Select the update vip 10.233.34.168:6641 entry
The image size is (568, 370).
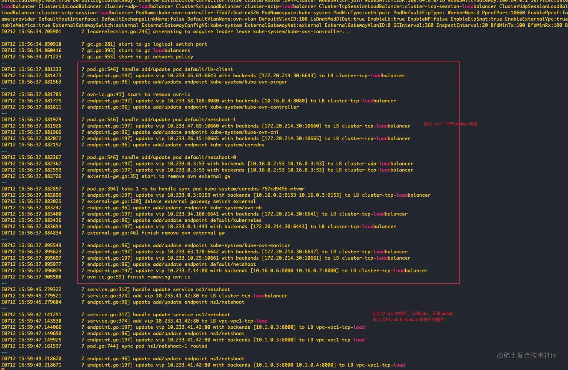[x=204, y=214]
